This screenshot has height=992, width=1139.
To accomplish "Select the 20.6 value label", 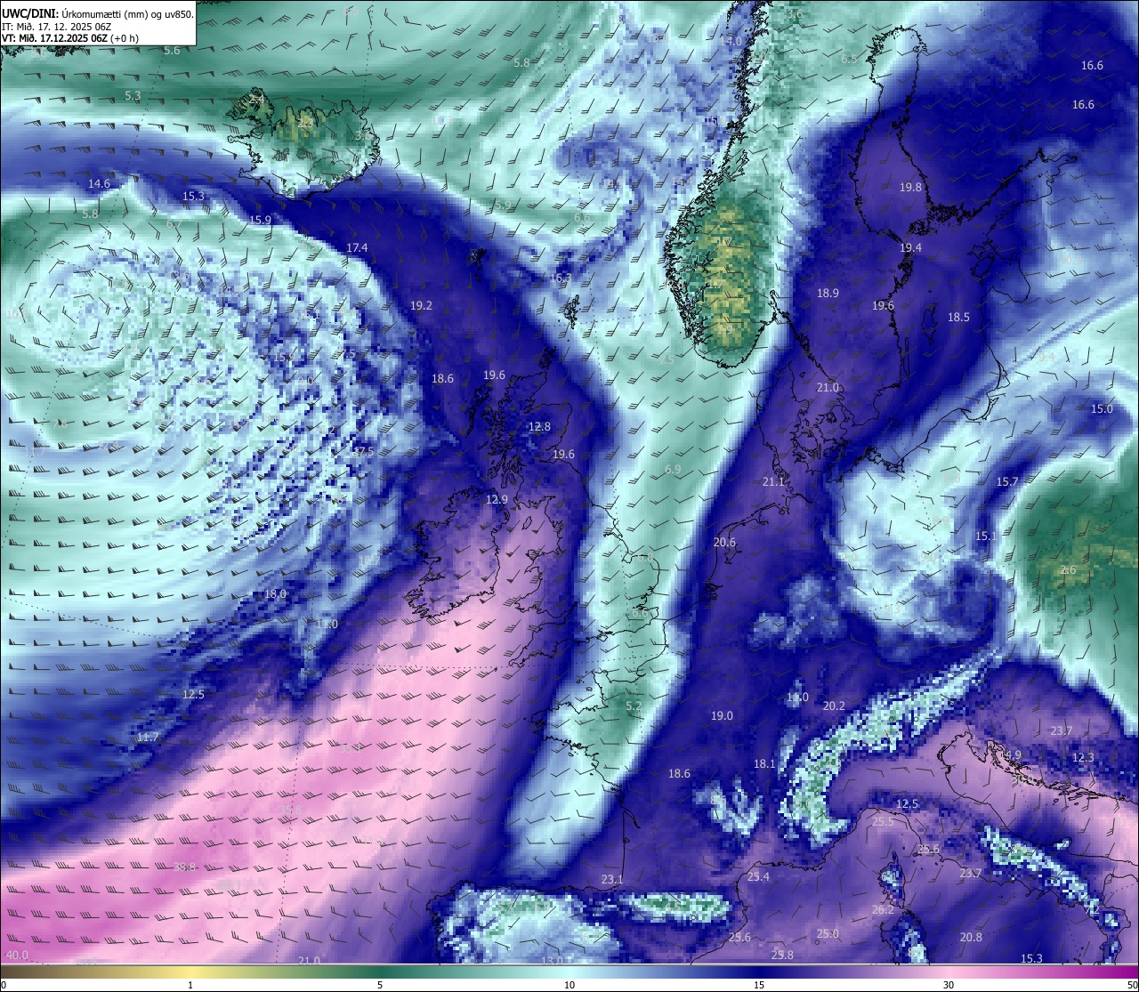I will click(x=724, y=543).
